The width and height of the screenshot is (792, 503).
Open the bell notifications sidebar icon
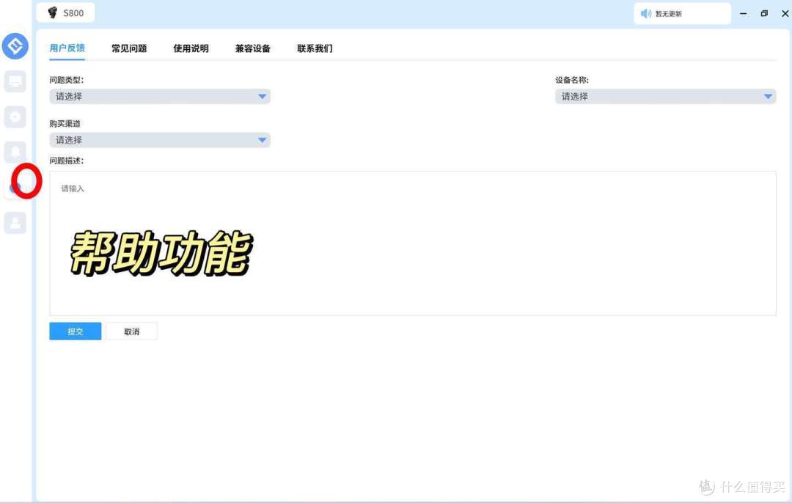[15, 152]
